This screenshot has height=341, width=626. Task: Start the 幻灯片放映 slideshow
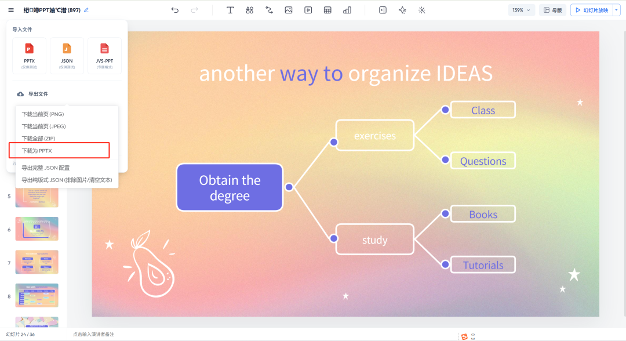(x=592, y=10)
